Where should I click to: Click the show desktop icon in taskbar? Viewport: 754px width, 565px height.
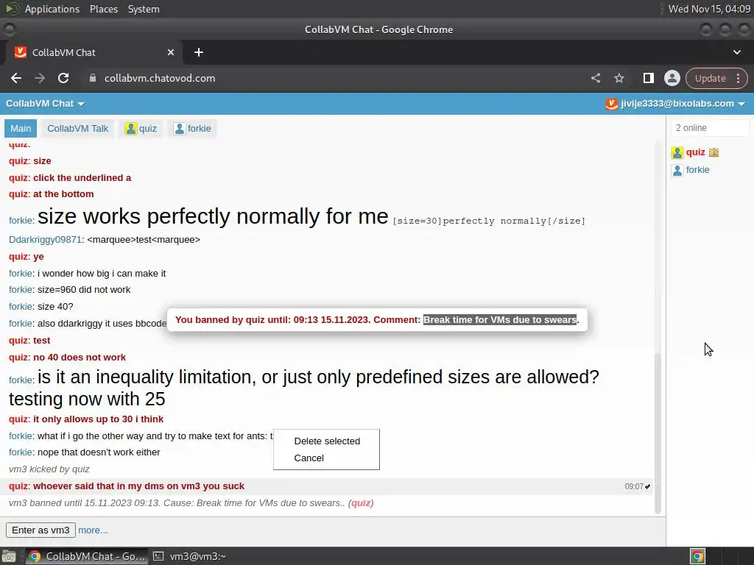tap(9, 556)
